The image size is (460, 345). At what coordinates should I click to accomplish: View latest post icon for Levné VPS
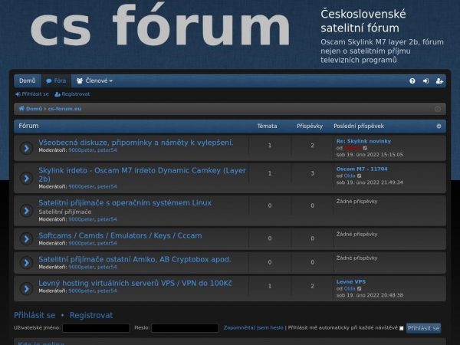pos(360,289)
